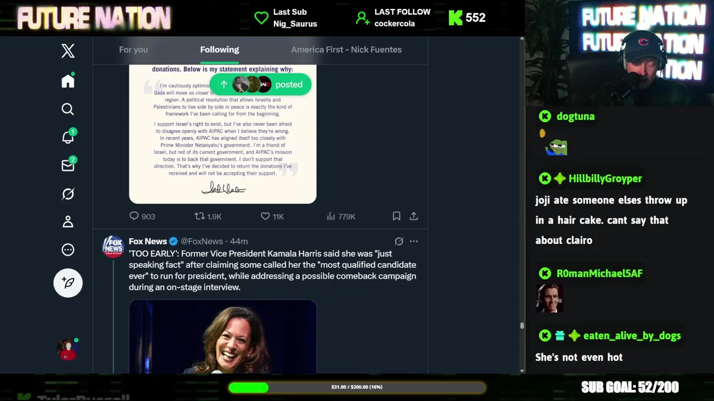The width and height of the screenshot is (714, 401).
Task: Click the Grok icon on Fox News post
Action: pyautogui.click(x=399, y=241)
